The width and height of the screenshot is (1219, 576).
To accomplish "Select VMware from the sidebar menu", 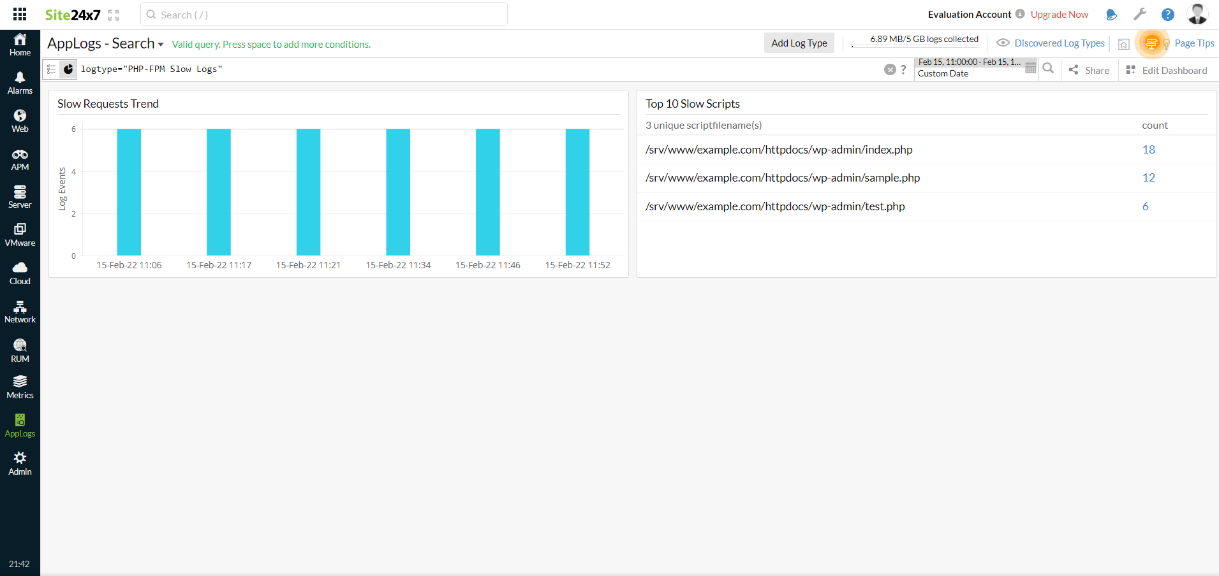I will coord(20,234).
